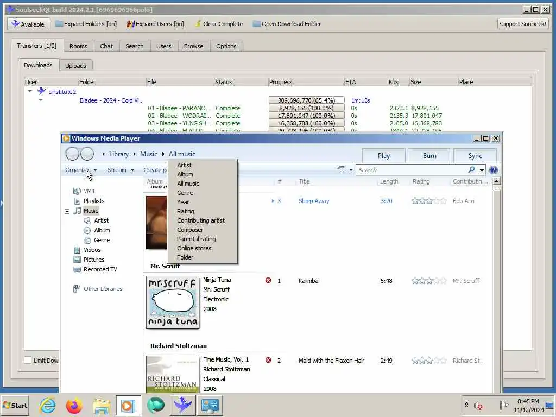Open Firefox from the taskbar
The image size is (556, 417).
pyautogui.click(x=74, y=405)
